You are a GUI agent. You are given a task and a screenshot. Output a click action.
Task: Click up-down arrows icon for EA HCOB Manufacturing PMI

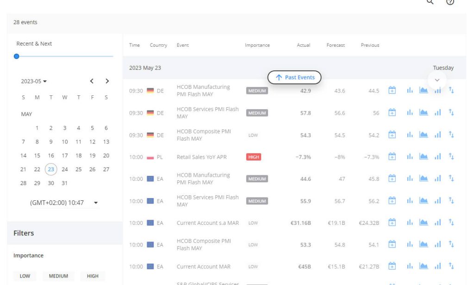coord(451,179)
